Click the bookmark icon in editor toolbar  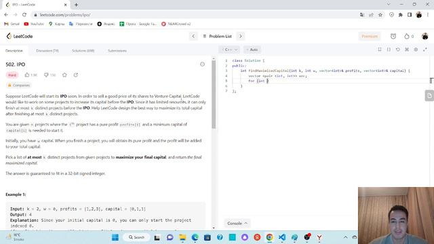[x=380, y=49]
